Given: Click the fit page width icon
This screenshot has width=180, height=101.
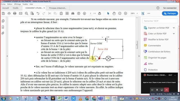Looking at the screenshot, I should tap(143, 13).
